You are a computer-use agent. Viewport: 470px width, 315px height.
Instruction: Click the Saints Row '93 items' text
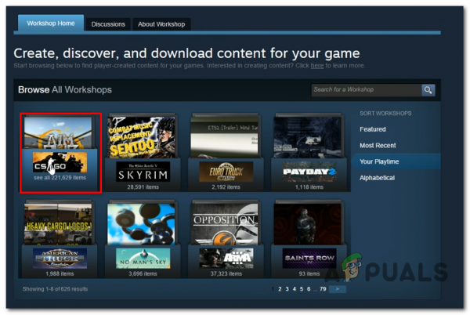[309, 273]
